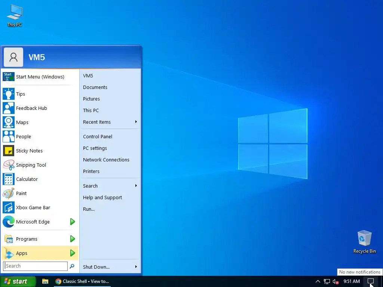Viewport: 383px width, 287px height.
Task: Click the Programs folder icon
Action: pos(9,239)
